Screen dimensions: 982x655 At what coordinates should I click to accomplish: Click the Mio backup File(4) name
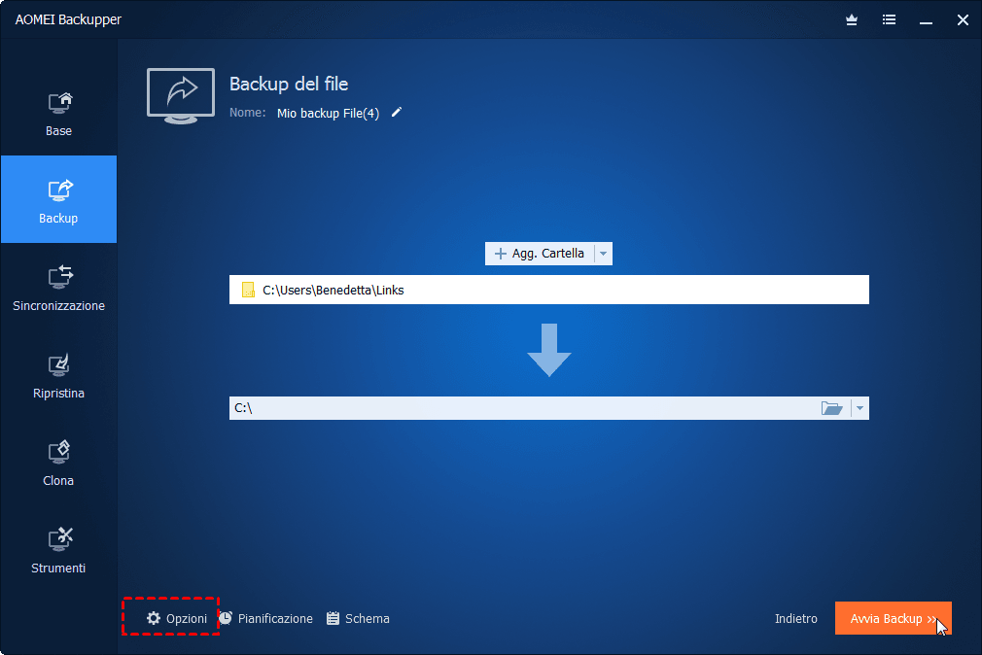[329, 114]
